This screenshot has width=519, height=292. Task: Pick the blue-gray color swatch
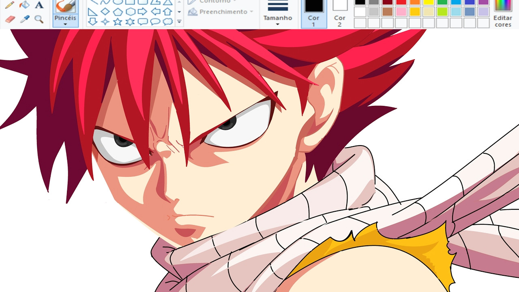pos(470,12)
